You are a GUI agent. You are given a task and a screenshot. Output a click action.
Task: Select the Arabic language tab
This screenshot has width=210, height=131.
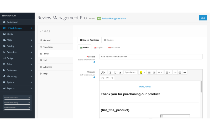(85, 47)
